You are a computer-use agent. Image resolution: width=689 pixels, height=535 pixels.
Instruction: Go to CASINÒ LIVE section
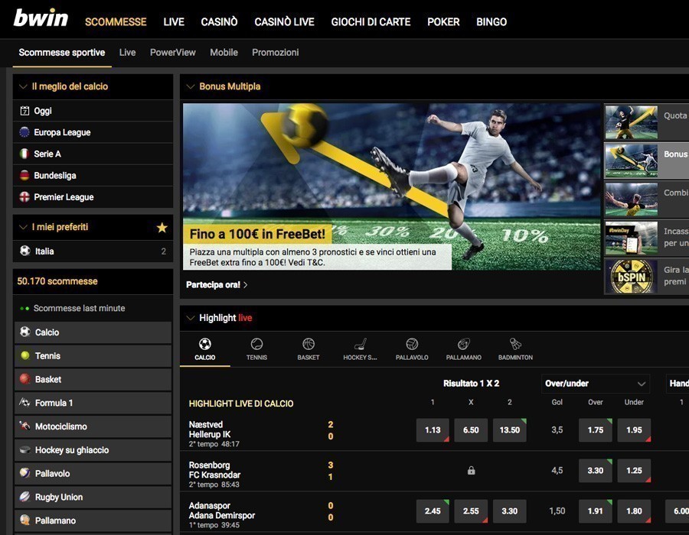[x=284, y=21]
